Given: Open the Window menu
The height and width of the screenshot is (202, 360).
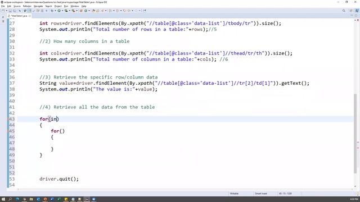Looking at the screenshot, I should pyautogui.click(x=75, y=6).
